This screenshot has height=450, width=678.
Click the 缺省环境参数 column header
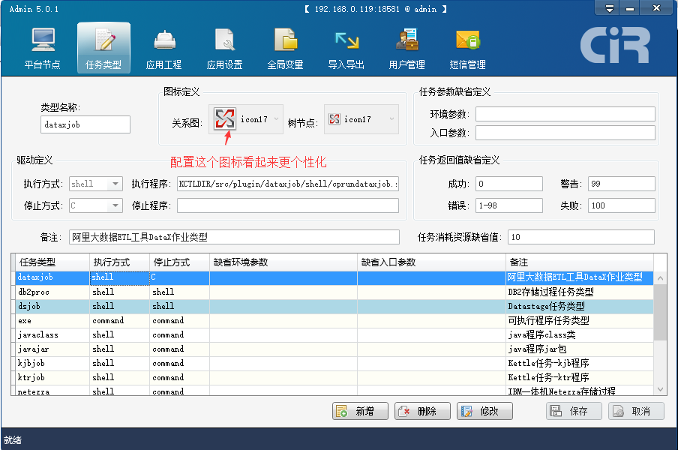point(283,262)
